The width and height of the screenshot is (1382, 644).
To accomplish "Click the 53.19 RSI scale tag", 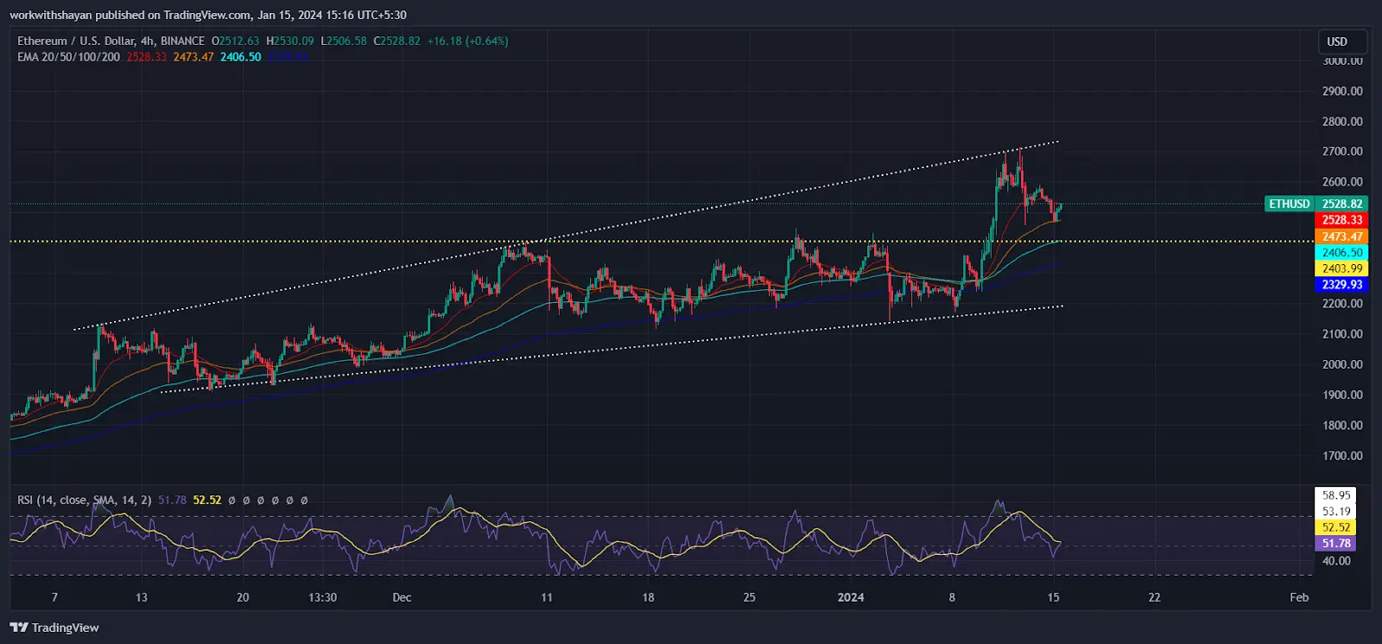I will tap(1335, 511).
